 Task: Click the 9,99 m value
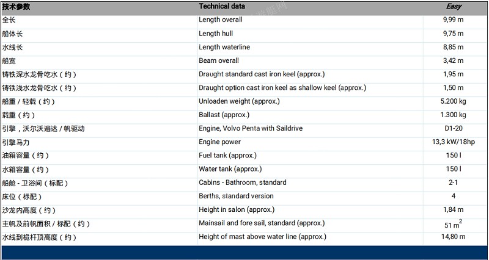(453, 20)
